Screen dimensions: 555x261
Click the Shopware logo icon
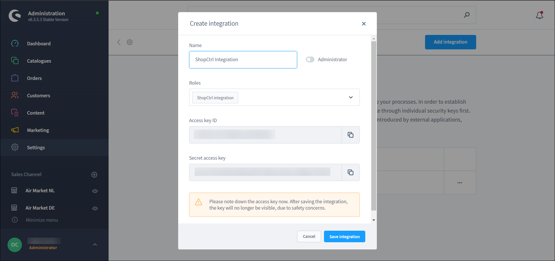(x=15, y=16)
